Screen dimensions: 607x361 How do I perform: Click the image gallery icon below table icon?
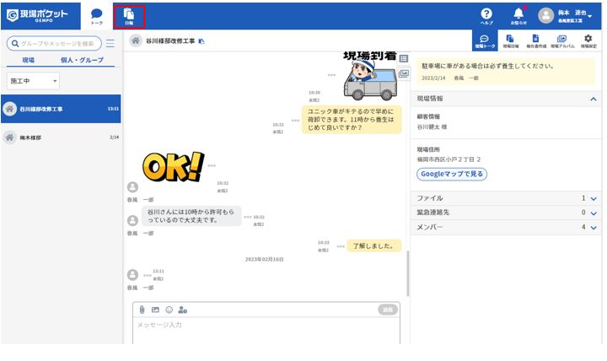403,73
